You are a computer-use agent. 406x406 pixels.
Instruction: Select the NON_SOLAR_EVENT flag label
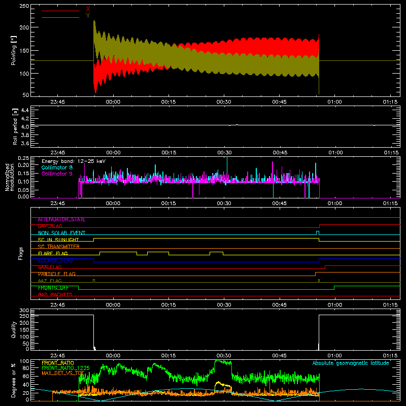[x=61, y=233]
